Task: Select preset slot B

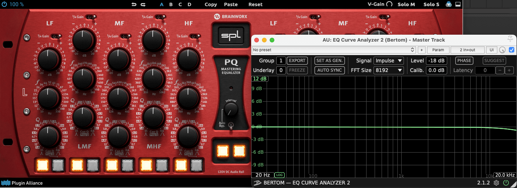Action: tap(171, 5)
